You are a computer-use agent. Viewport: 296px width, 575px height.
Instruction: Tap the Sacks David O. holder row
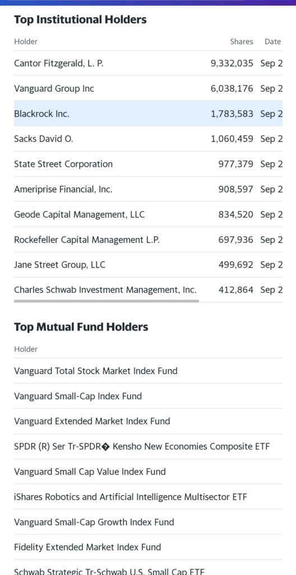148,139
